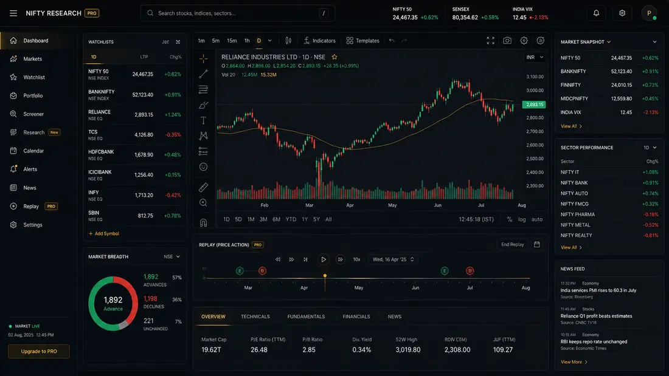The height and width of the screenshot is (376, 669).
Task: Select the ruler measure tool
Action: click(204, 186)
